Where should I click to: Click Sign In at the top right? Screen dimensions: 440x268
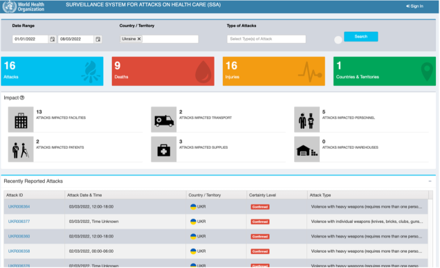(x=414, y=6)
